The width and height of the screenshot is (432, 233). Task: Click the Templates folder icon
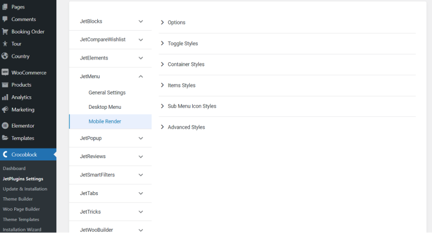(5, 138)
